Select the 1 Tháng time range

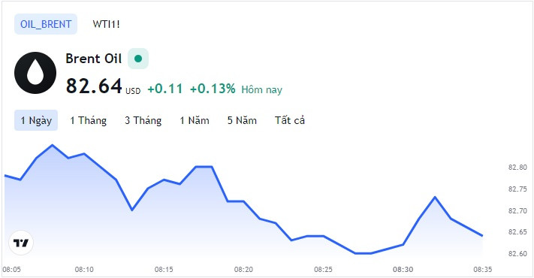click(x=88, y=120)
